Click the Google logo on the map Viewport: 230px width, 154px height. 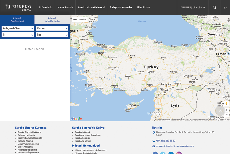[76, 119]
